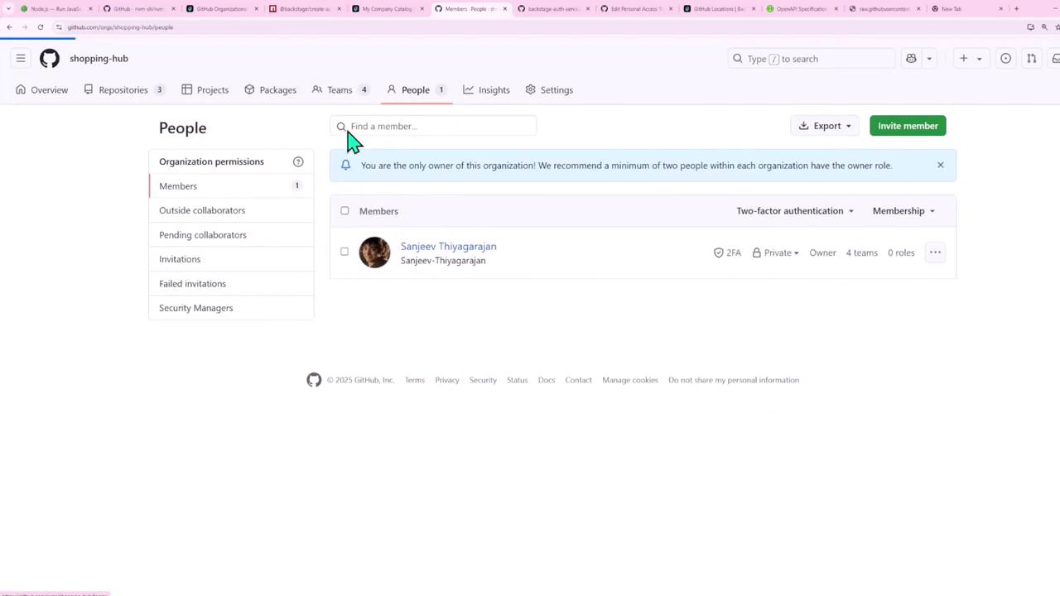Open the Private visibility dropdown
This screenshot has width=1060, height=596.
pos(775,252)
